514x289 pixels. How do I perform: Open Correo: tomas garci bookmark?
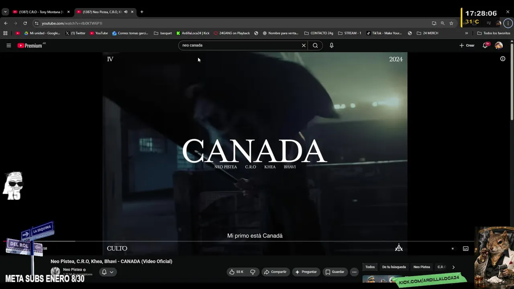[130, 33]
